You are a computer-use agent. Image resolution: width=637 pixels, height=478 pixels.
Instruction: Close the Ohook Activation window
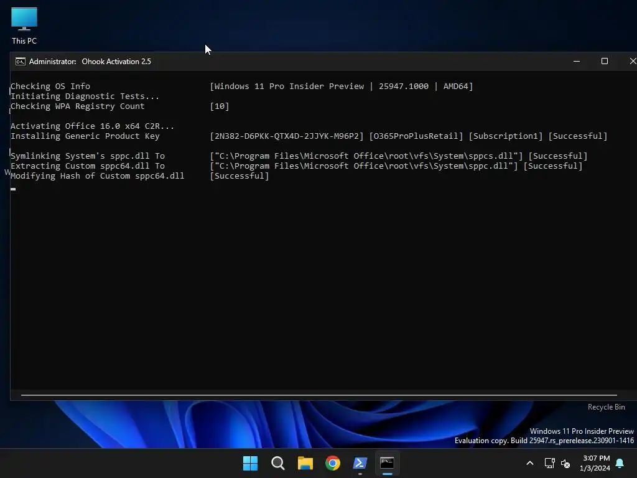click(x=633, y=62)
